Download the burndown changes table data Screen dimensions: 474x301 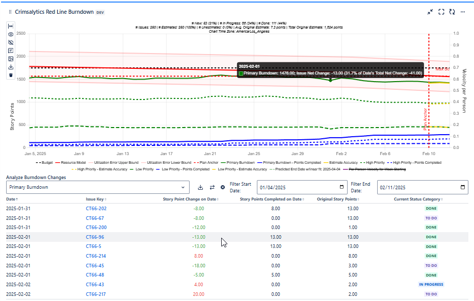click(x=200, y=187)
